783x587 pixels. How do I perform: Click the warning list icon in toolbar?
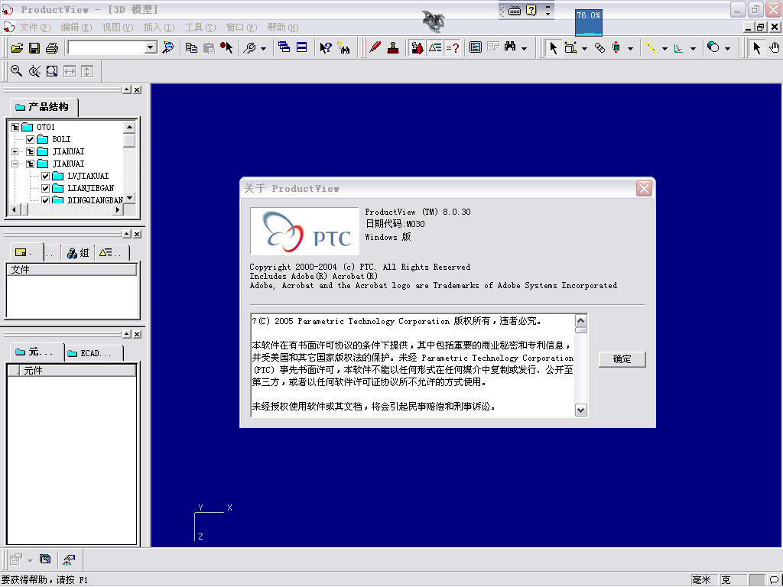coord(435,47)
